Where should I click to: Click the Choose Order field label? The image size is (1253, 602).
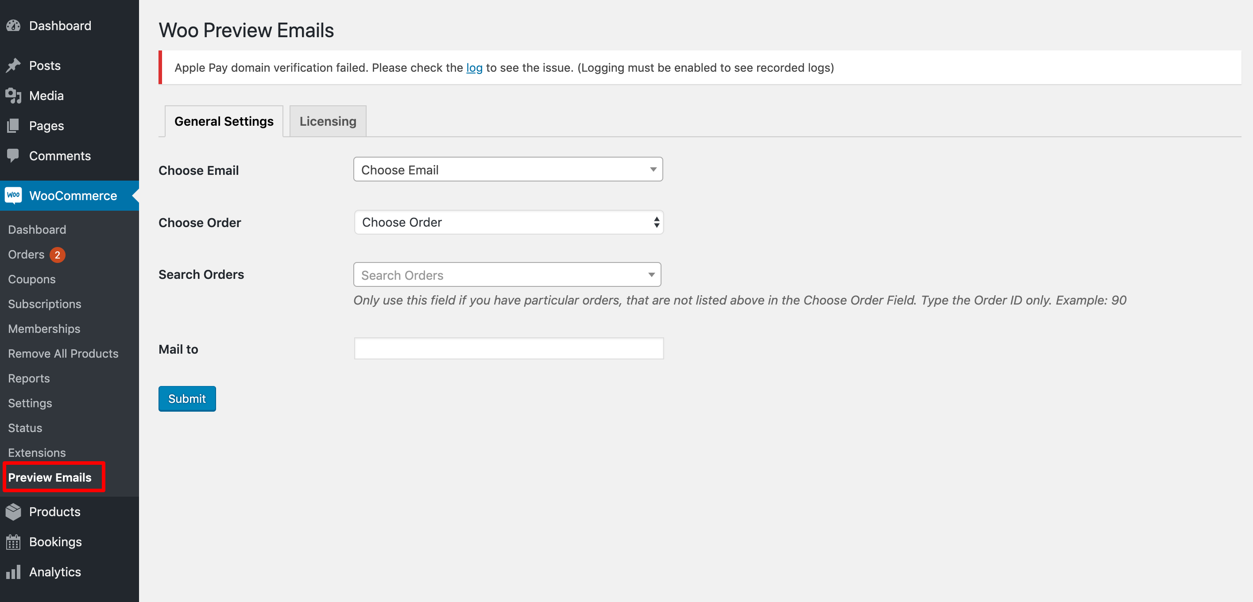199,223
